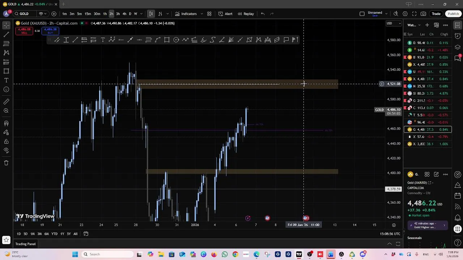Screen dimensions: 463x260
Task: Select the ruler measure tool
Action: tap(6, 101)
